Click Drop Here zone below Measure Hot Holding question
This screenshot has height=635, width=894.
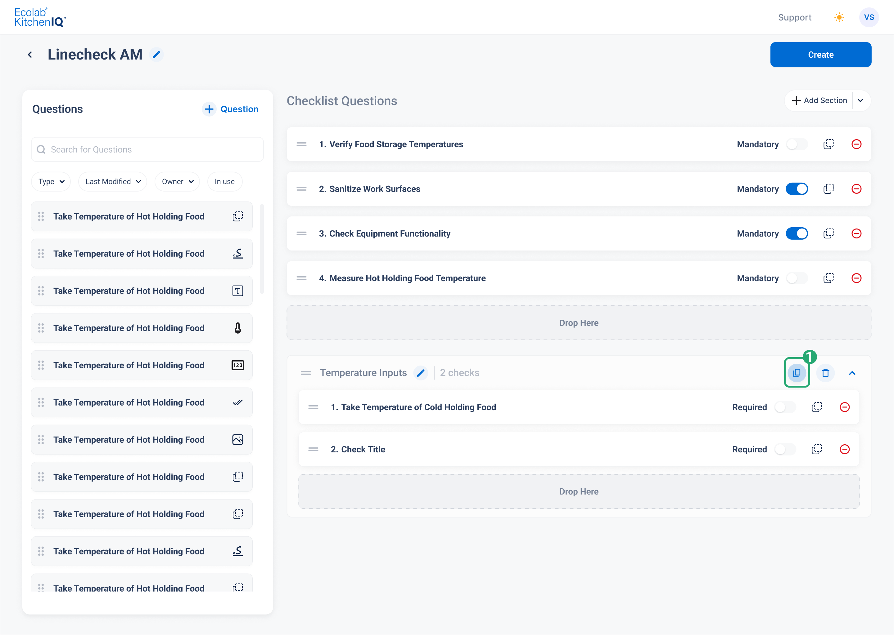click(x=579, y=322)
